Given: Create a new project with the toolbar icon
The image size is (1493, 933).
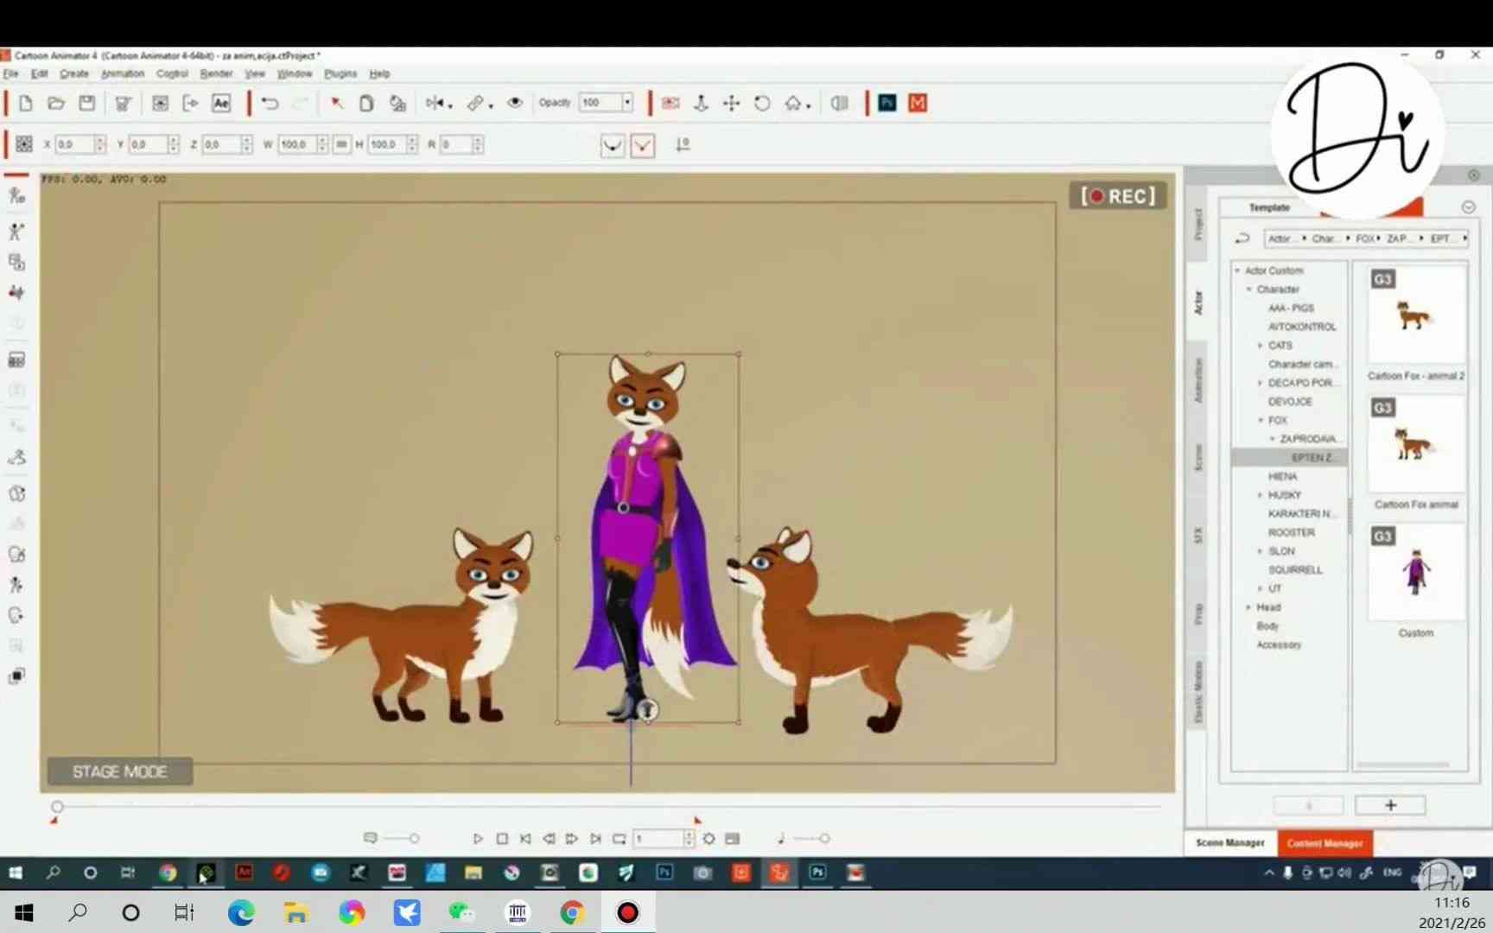Looking at the screenshot, I should click(x=25, y=104).
